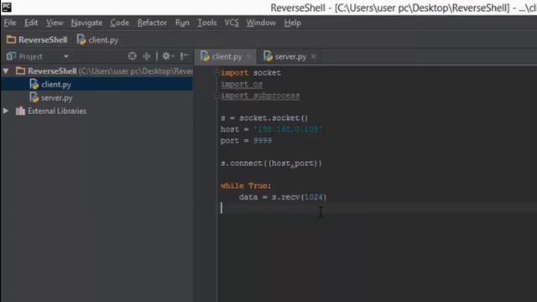The image size is (537, 302).
Task: Open the Run menu
Action: point(182,23)
